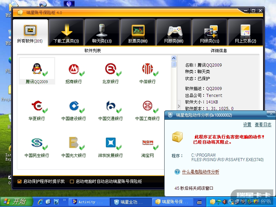Select the 淘宝网 icon
The height and width of the screenshot is (207, 276).
tap(148, 142)
